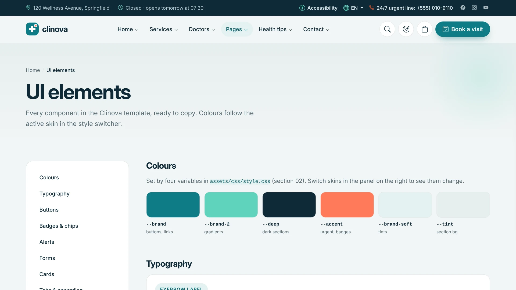Expand the Contact menu
516x290 pixels.
tap(316, 29)
